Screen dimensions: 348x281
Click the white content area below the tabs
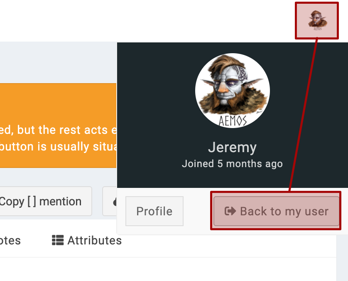(166, 269)
